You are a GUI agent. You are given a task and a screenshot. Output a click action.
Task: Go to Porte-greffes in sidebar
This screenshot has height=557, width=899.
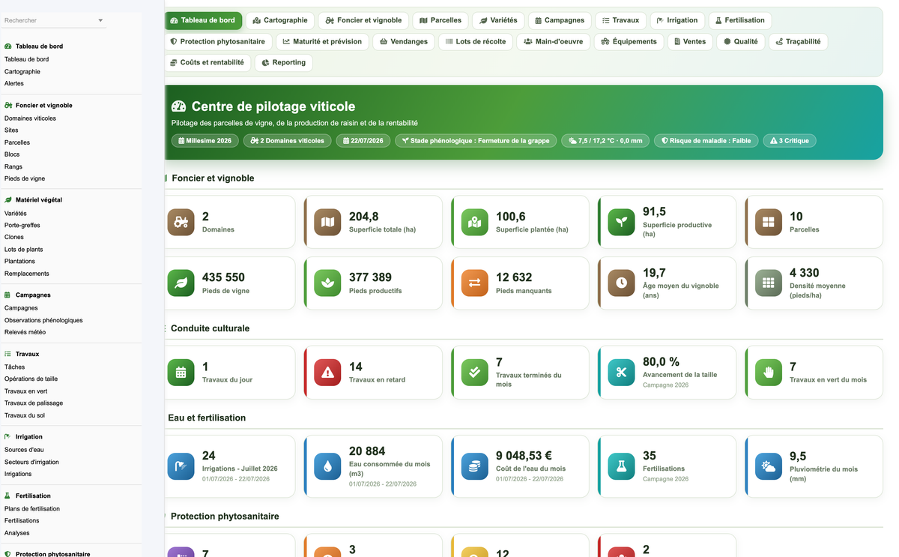(22, 225)
